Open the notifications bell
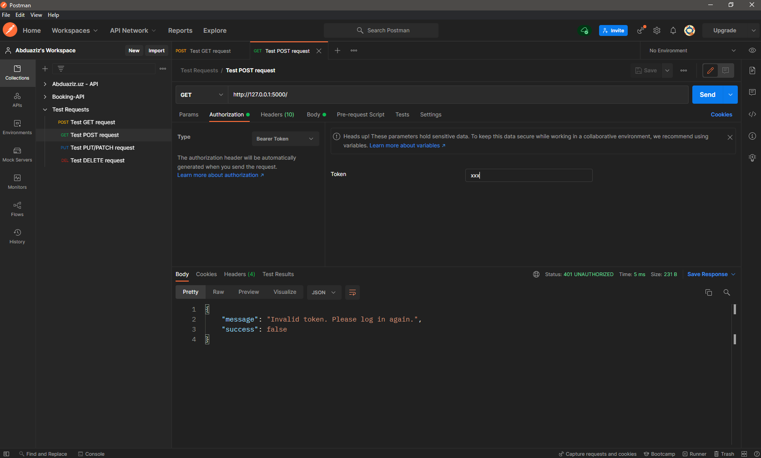Viewport: 761px width, 458px height. point(673,30)
